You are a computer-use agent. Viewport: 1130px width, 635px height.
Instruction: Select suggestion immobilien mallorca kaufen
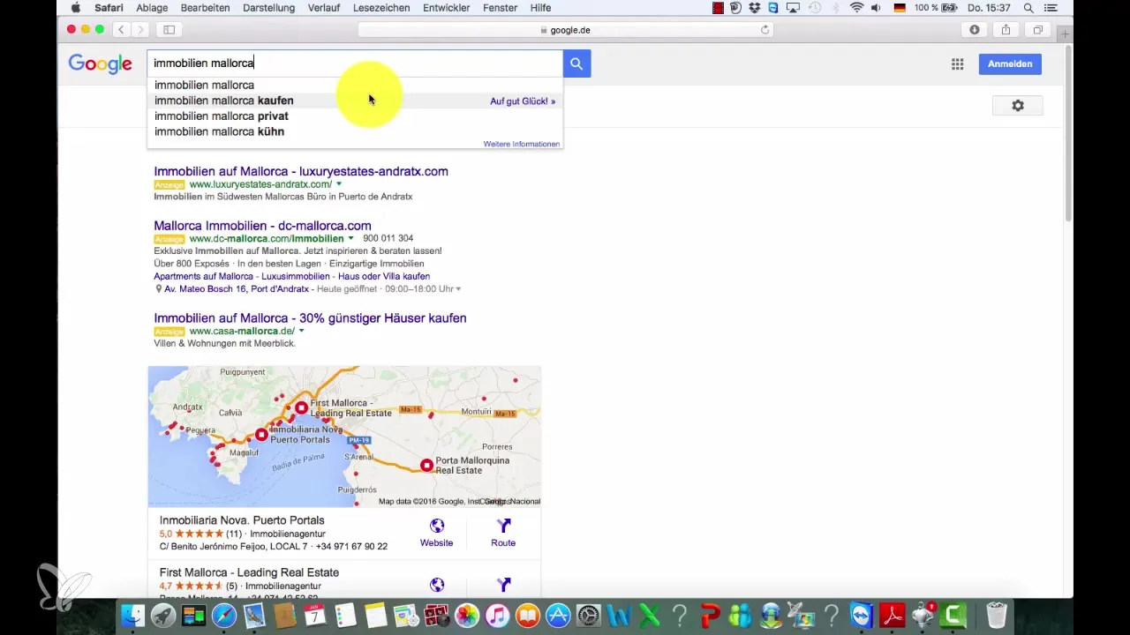(355, 101)
